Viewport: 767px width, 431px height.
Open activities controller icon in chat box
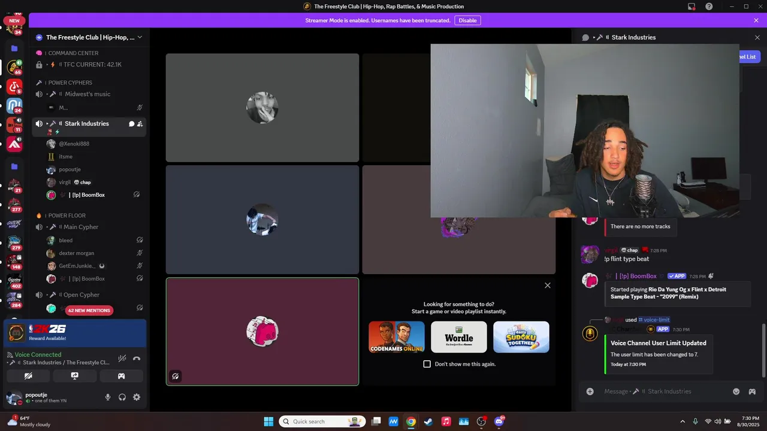[x=752, y=391]
